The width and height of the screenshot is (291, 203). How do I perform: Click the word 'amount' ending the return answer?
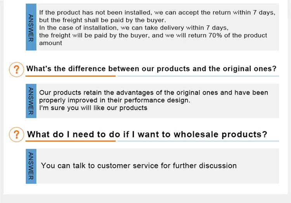point(50,43)
